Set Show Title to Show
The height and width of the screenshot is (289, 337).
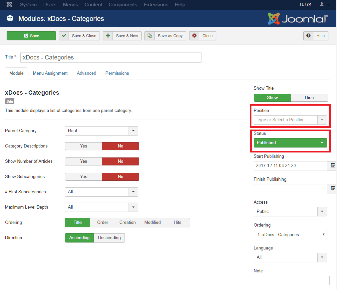click(x=272, y=98)
